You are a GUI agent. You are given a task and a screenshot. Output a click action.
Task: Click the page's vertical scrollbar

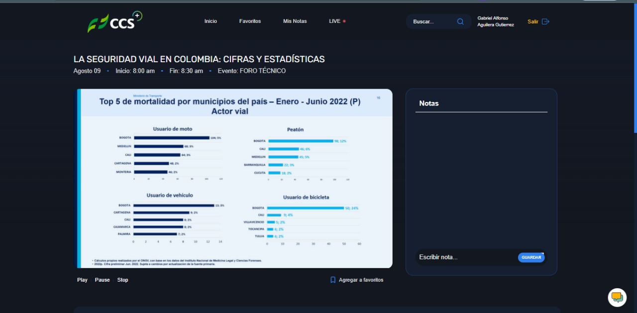[x=635, y=75]
